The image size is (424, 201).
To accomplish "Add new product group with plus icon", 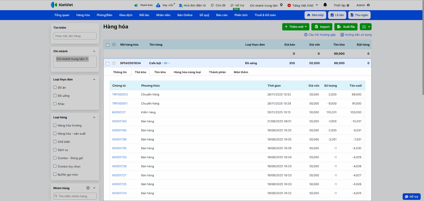I will [88, 188].
